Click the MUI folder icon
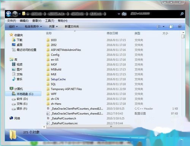 click(48, 74)
